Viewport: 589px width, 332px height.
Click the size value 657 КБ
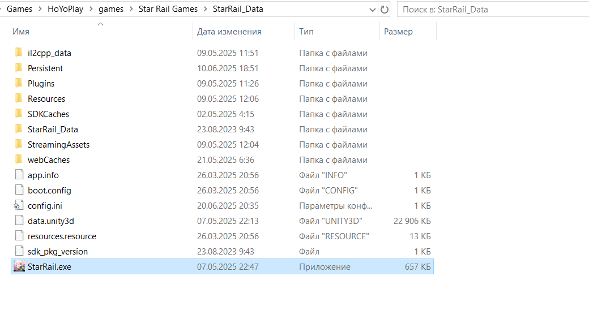(418, 267)
